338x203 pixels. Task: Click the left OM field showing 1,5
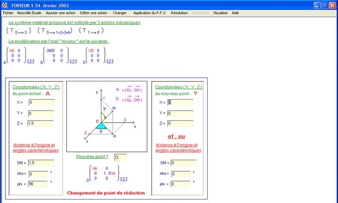click(x=41, y=163)
